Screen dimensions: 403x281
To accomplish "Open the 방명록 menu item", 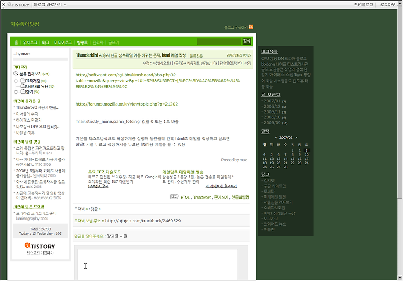I will pos(82,43).
